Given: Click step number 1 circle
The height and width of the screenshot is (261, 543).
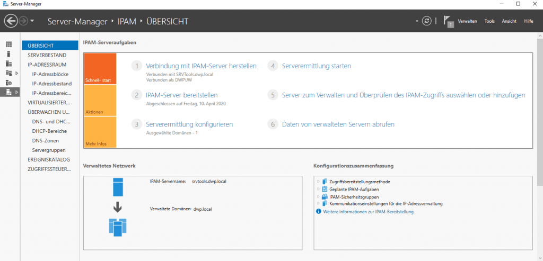Looking at the screenshot, I should tap(137, 66).
